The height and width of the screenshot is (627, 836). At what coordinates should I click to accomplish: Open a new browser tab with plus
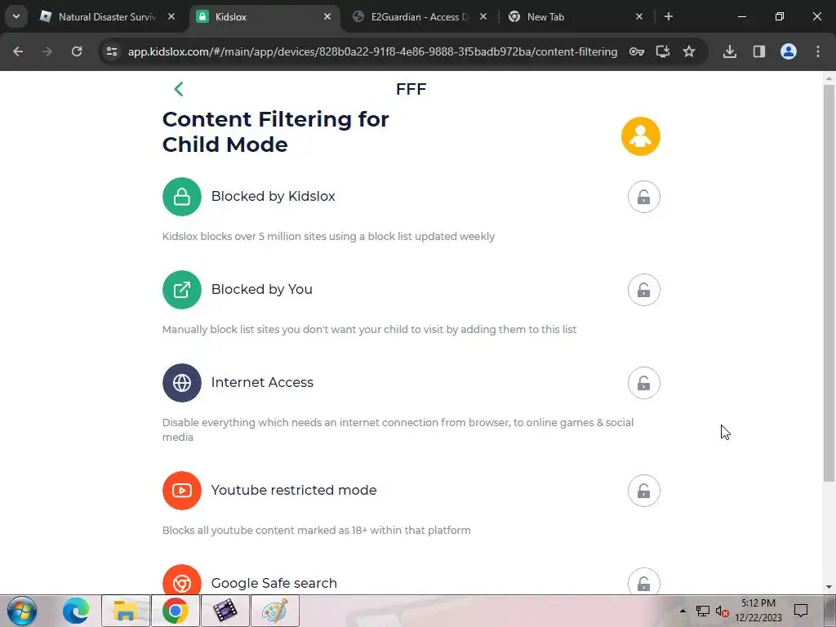point(669,16)
